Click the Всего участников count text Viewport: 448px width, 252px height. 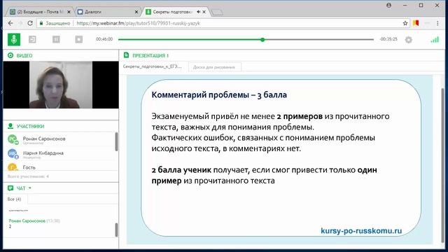[28, 176]
